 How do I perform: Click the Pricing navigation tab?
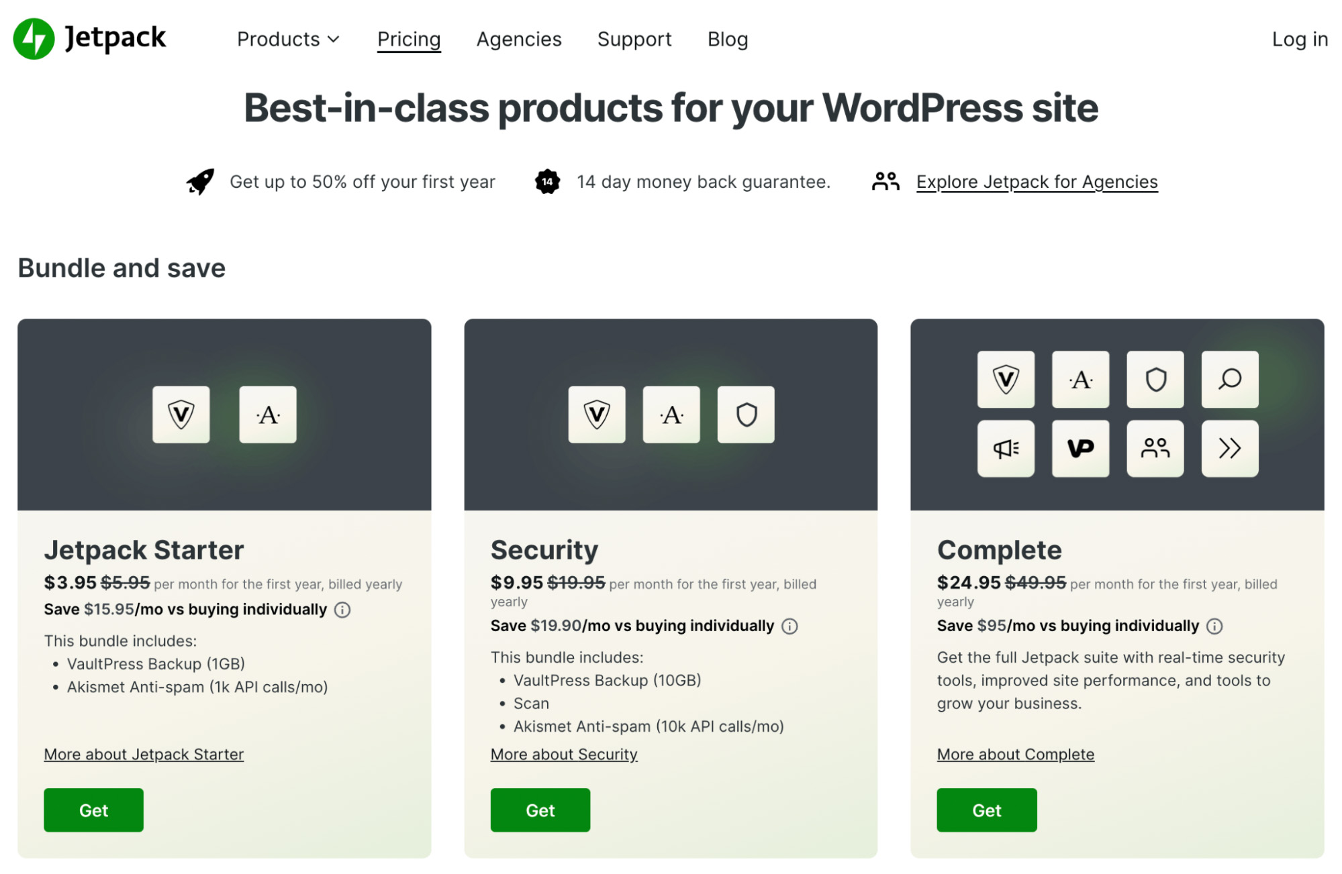pyautogui.click(x=409, y=39)
